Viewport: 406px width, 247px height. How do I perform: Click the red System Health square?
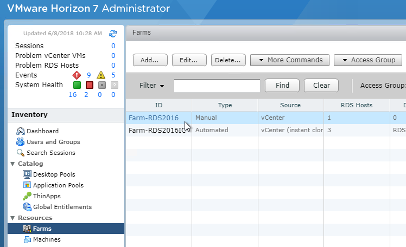click(90, 85)
